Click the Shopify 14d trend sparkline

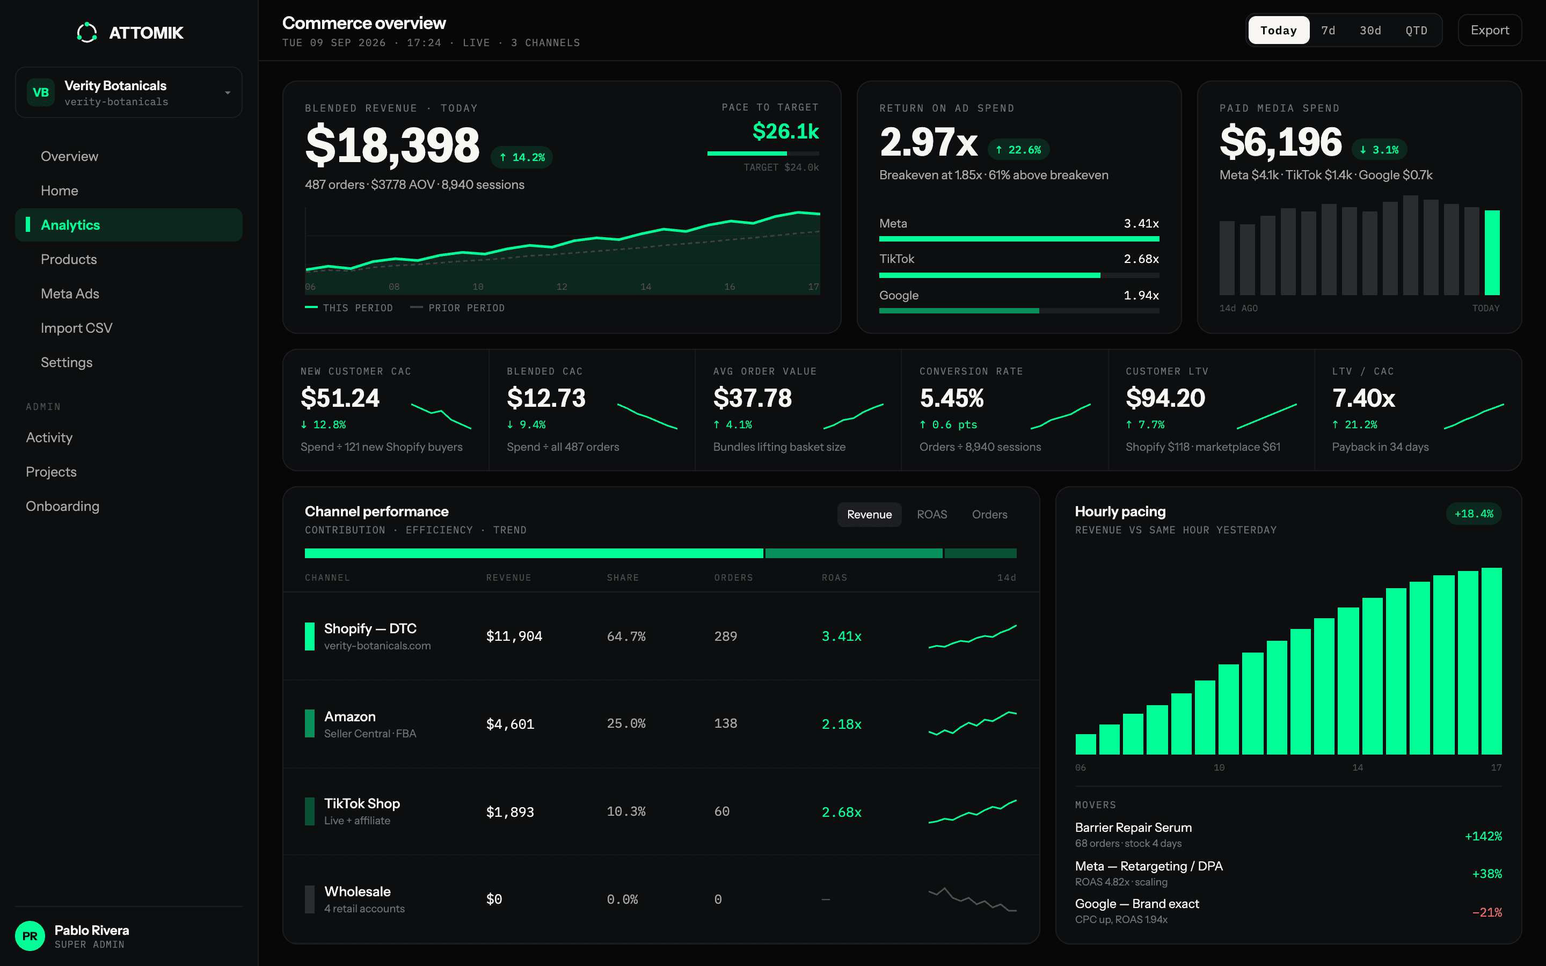pos(972,636)
